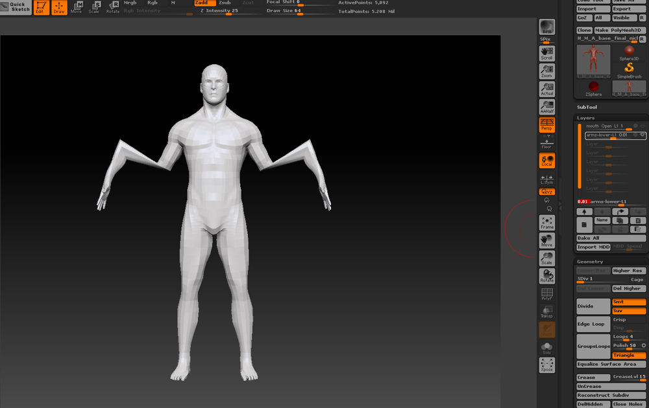Viewport: 649px width, 408px height.
Task: Collapse the Geometry section header
Action: pyautogui.click(x=590, y=262)
